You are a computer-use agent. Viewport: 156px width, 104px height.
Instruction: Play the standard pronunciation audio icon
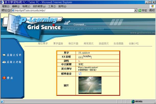point(80,73)
